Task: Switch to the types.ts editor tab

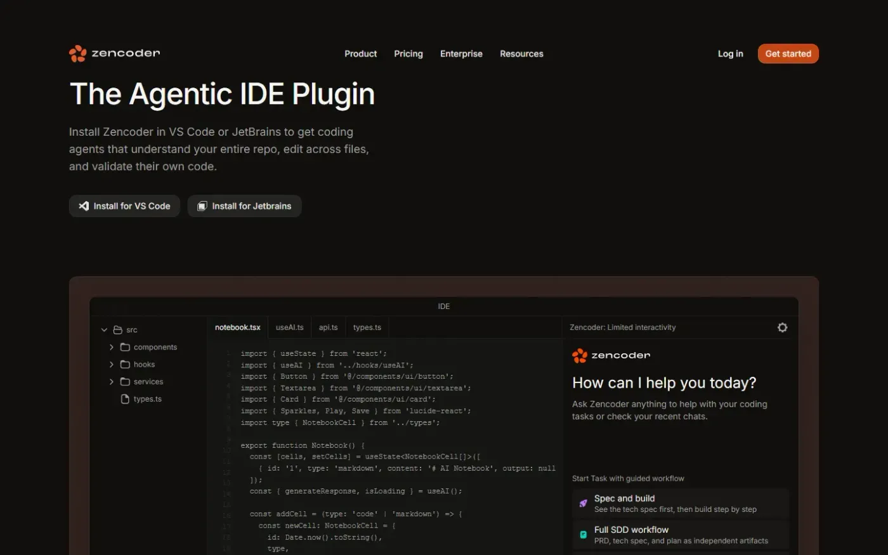Action: [367, 327]
